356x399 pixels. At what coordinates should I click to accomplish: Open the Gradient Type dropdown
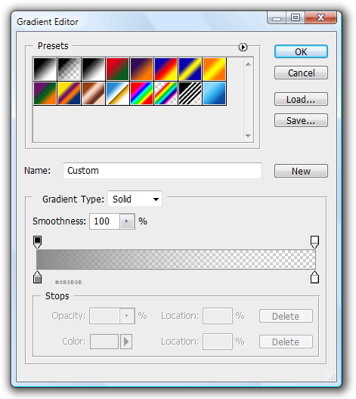click(135, 199)
